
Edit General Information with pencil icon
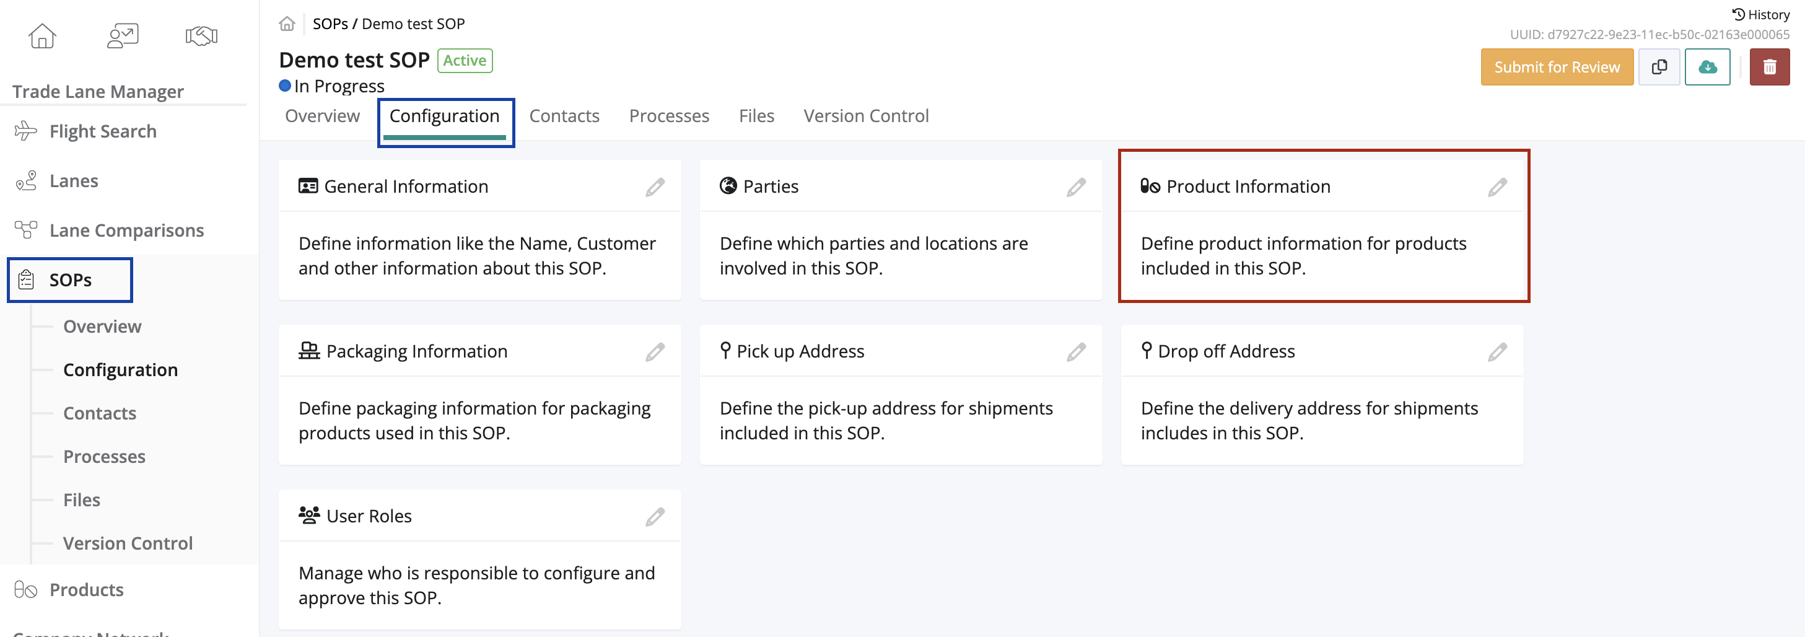(655, 187)
